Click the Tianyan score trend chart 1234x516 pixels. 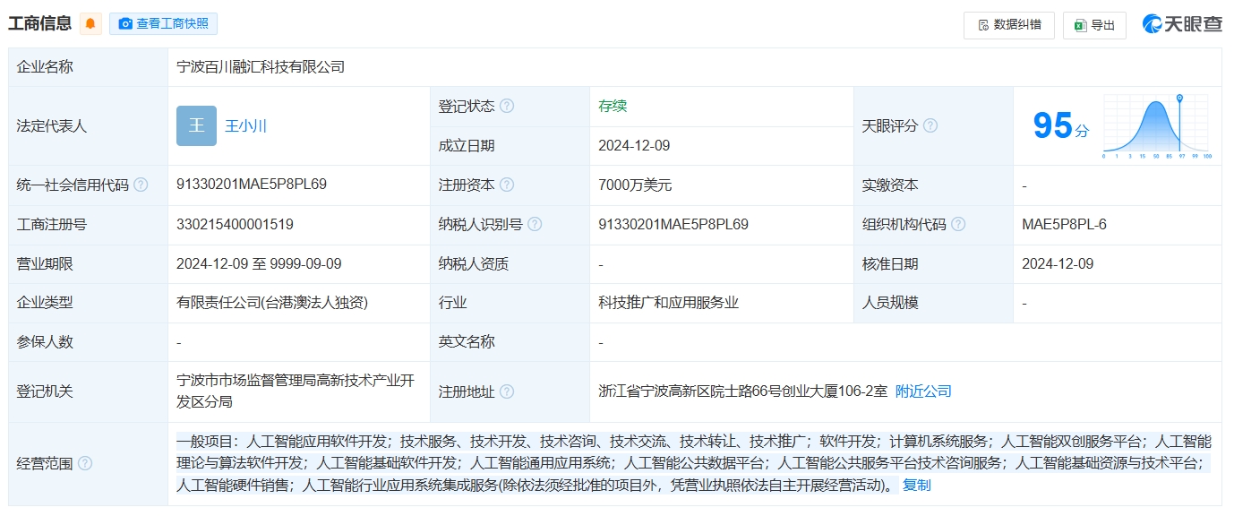(x=1154, y=124)
